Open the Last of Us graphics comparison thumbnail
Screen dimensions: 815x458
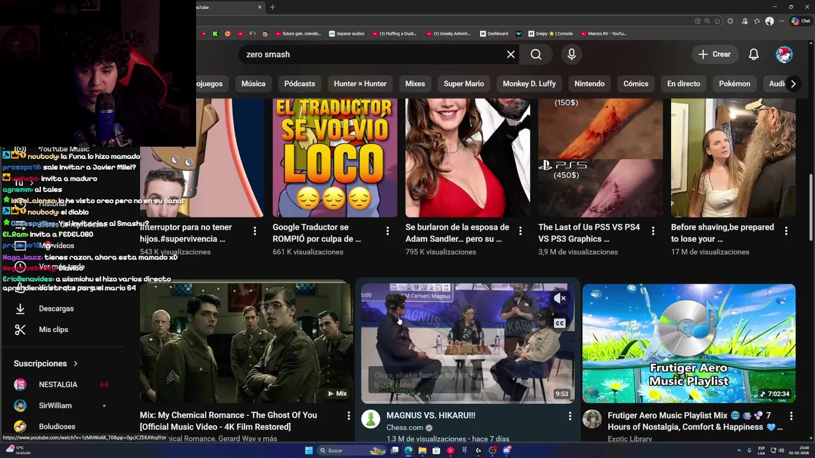pos(600,158)
